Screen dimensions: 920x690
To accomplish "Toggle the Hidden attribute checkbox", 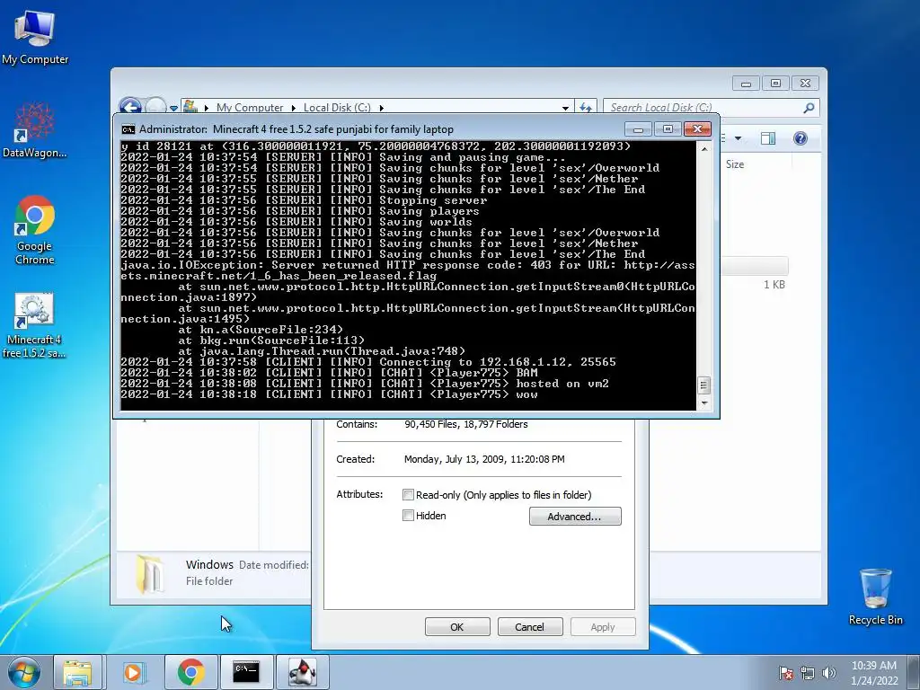I will (x=409, y=515).
